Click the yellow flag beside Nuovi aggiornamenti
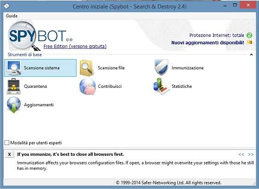 pos(250,43)
